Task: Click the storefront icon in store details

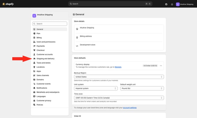Action: 77,29
